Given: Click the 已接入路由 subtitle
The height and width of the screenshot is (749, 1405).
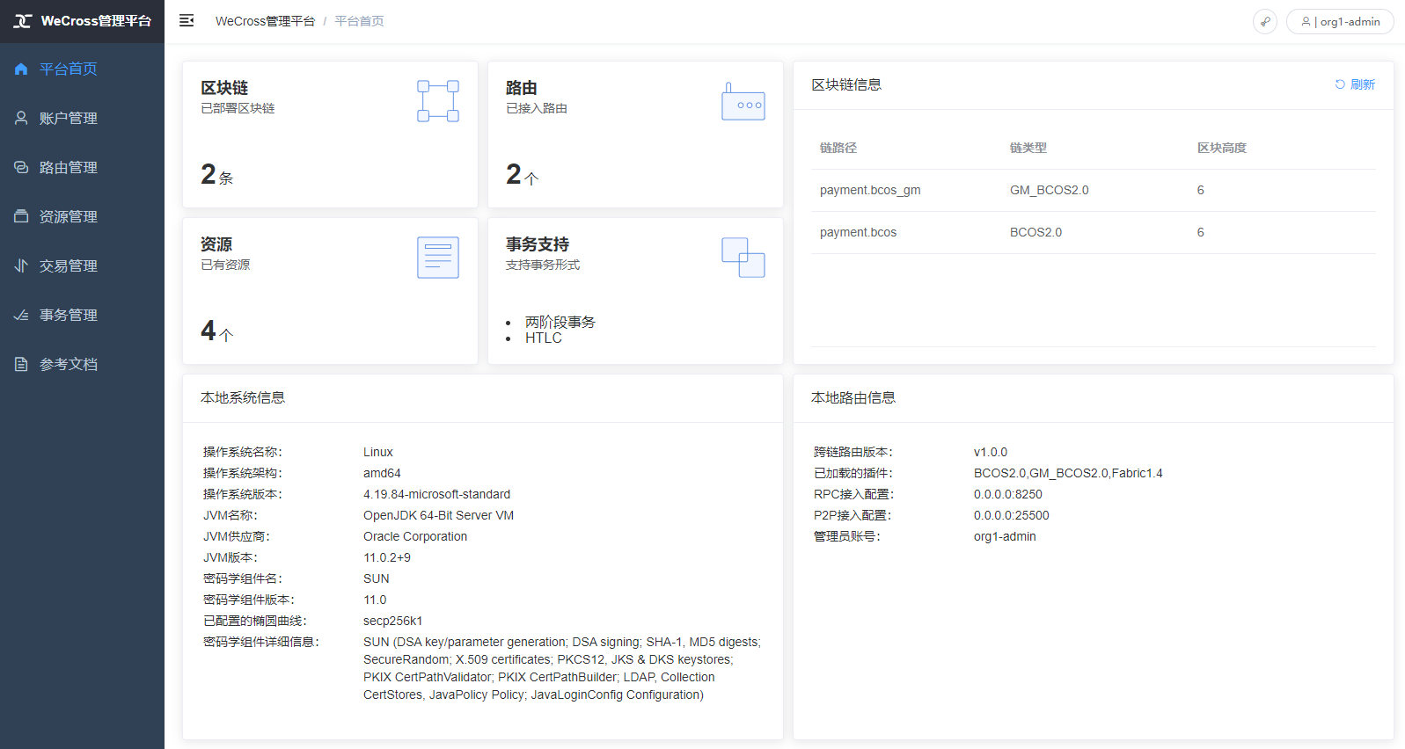Looking at the screenshot, I should [537, 108].
